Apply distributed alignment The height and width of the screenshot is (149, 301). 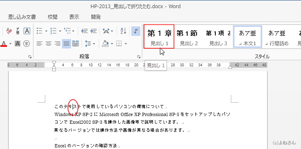(75, 44)
